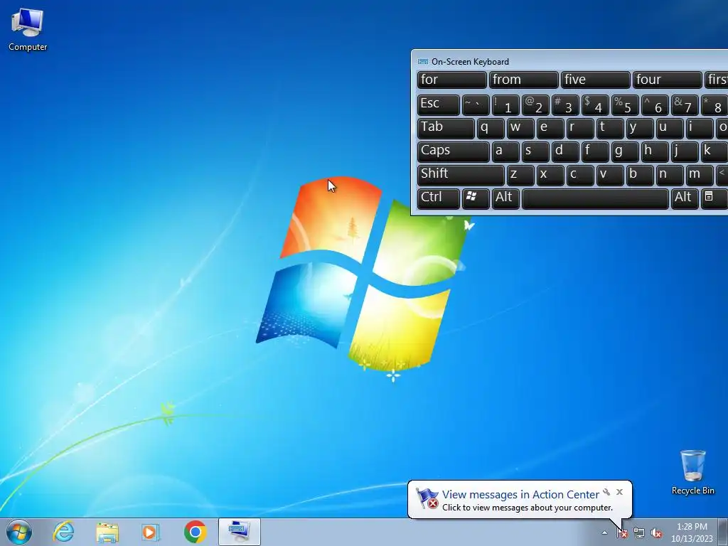Open the network tray icon

point(639,533)
